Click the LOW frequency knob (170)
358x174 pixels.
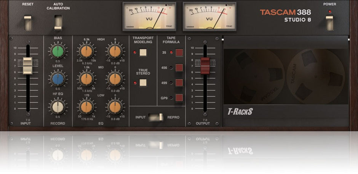pos(86,107)
